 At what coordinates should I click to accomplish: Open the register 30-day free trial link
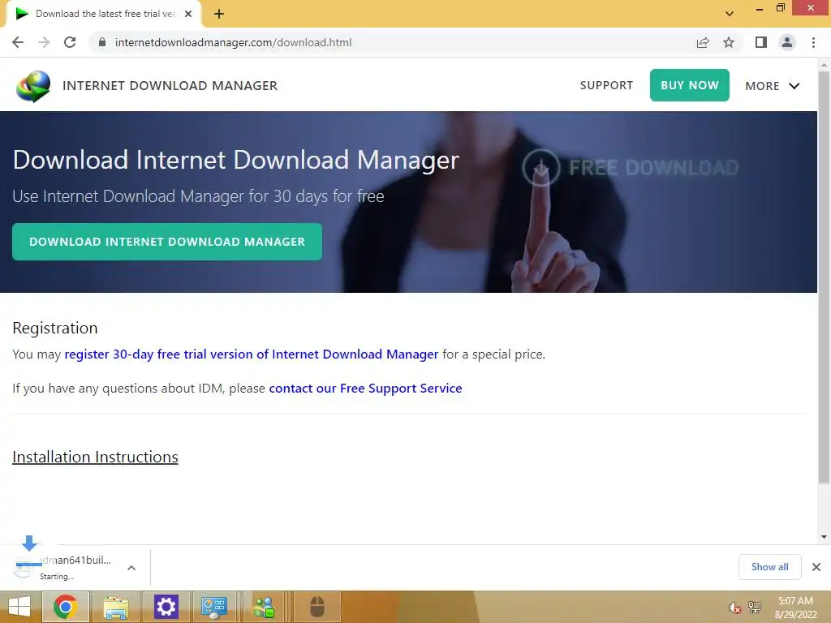[252, 354]
